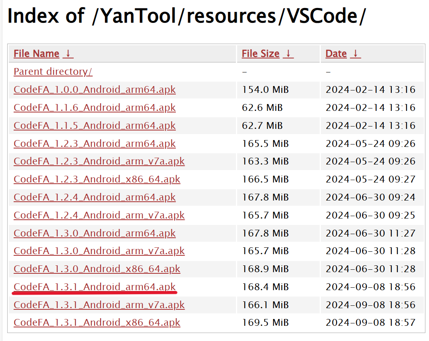Download CodeFA_1.3.1_Android_arm_v7a.apk
The height and width of the screenshot is (341, 429).
tap(99, 305)
